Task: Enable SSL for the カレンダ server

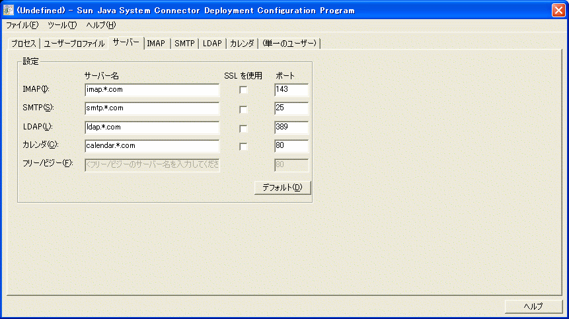Action: [243, 147]
